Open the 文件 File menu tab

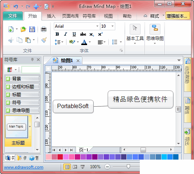pos(13,16)
